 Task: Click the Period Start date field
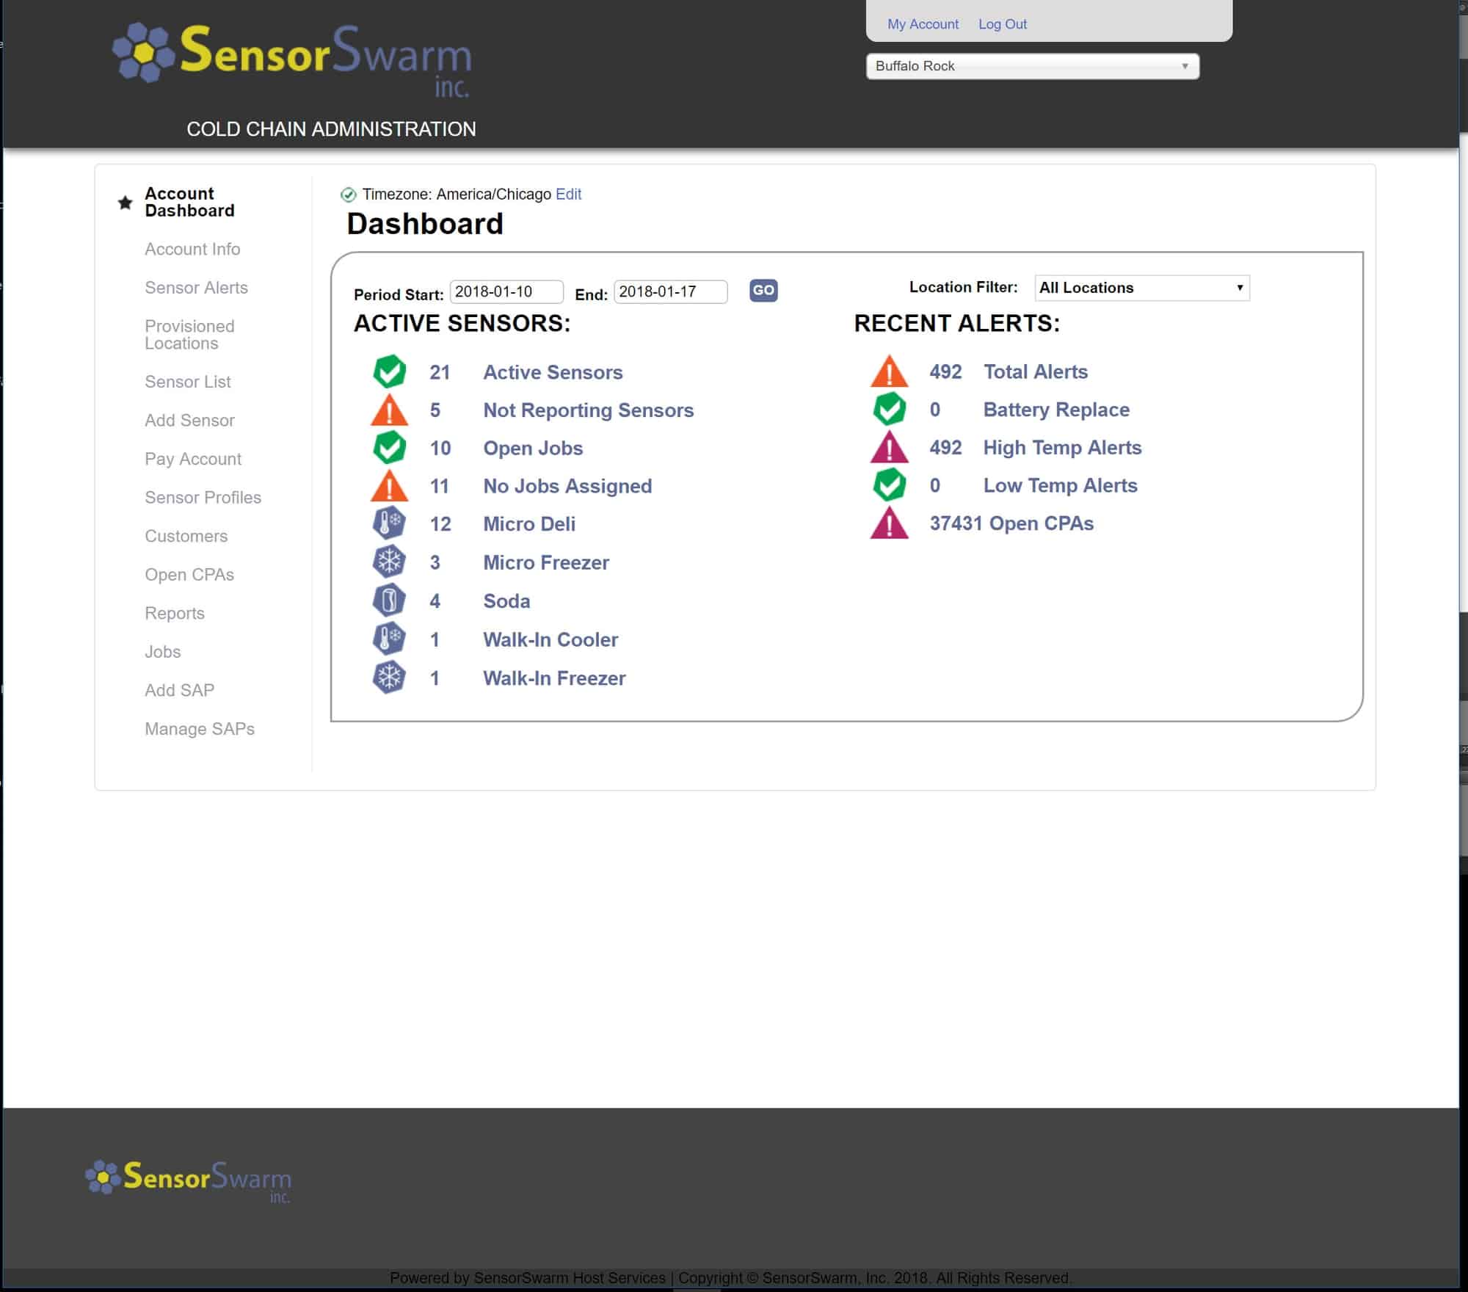click(x=506, y=292)
